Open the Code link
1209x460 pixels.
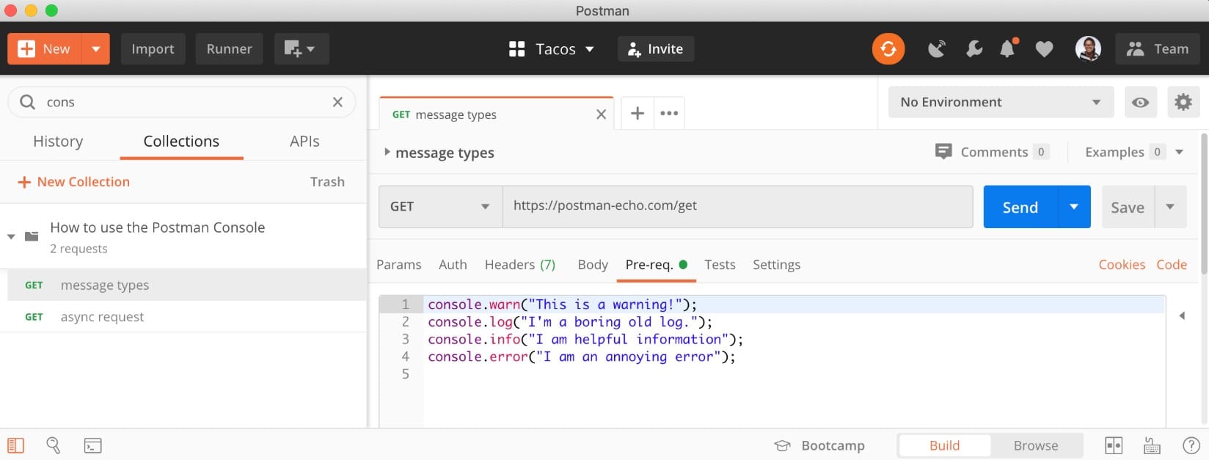click(x=1172, y=265)
